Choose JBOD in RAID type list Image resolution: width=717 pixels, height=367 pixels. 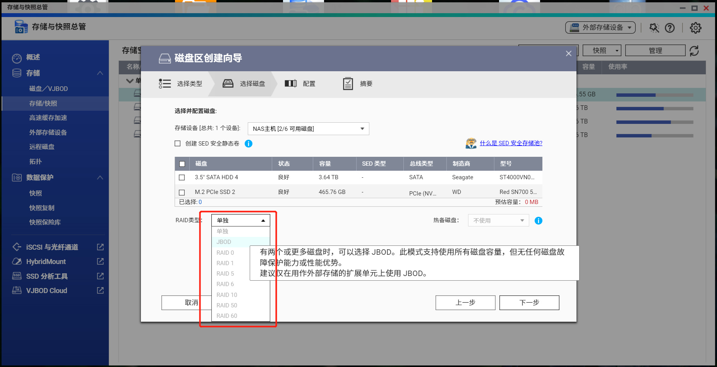[x=241, y=242]
